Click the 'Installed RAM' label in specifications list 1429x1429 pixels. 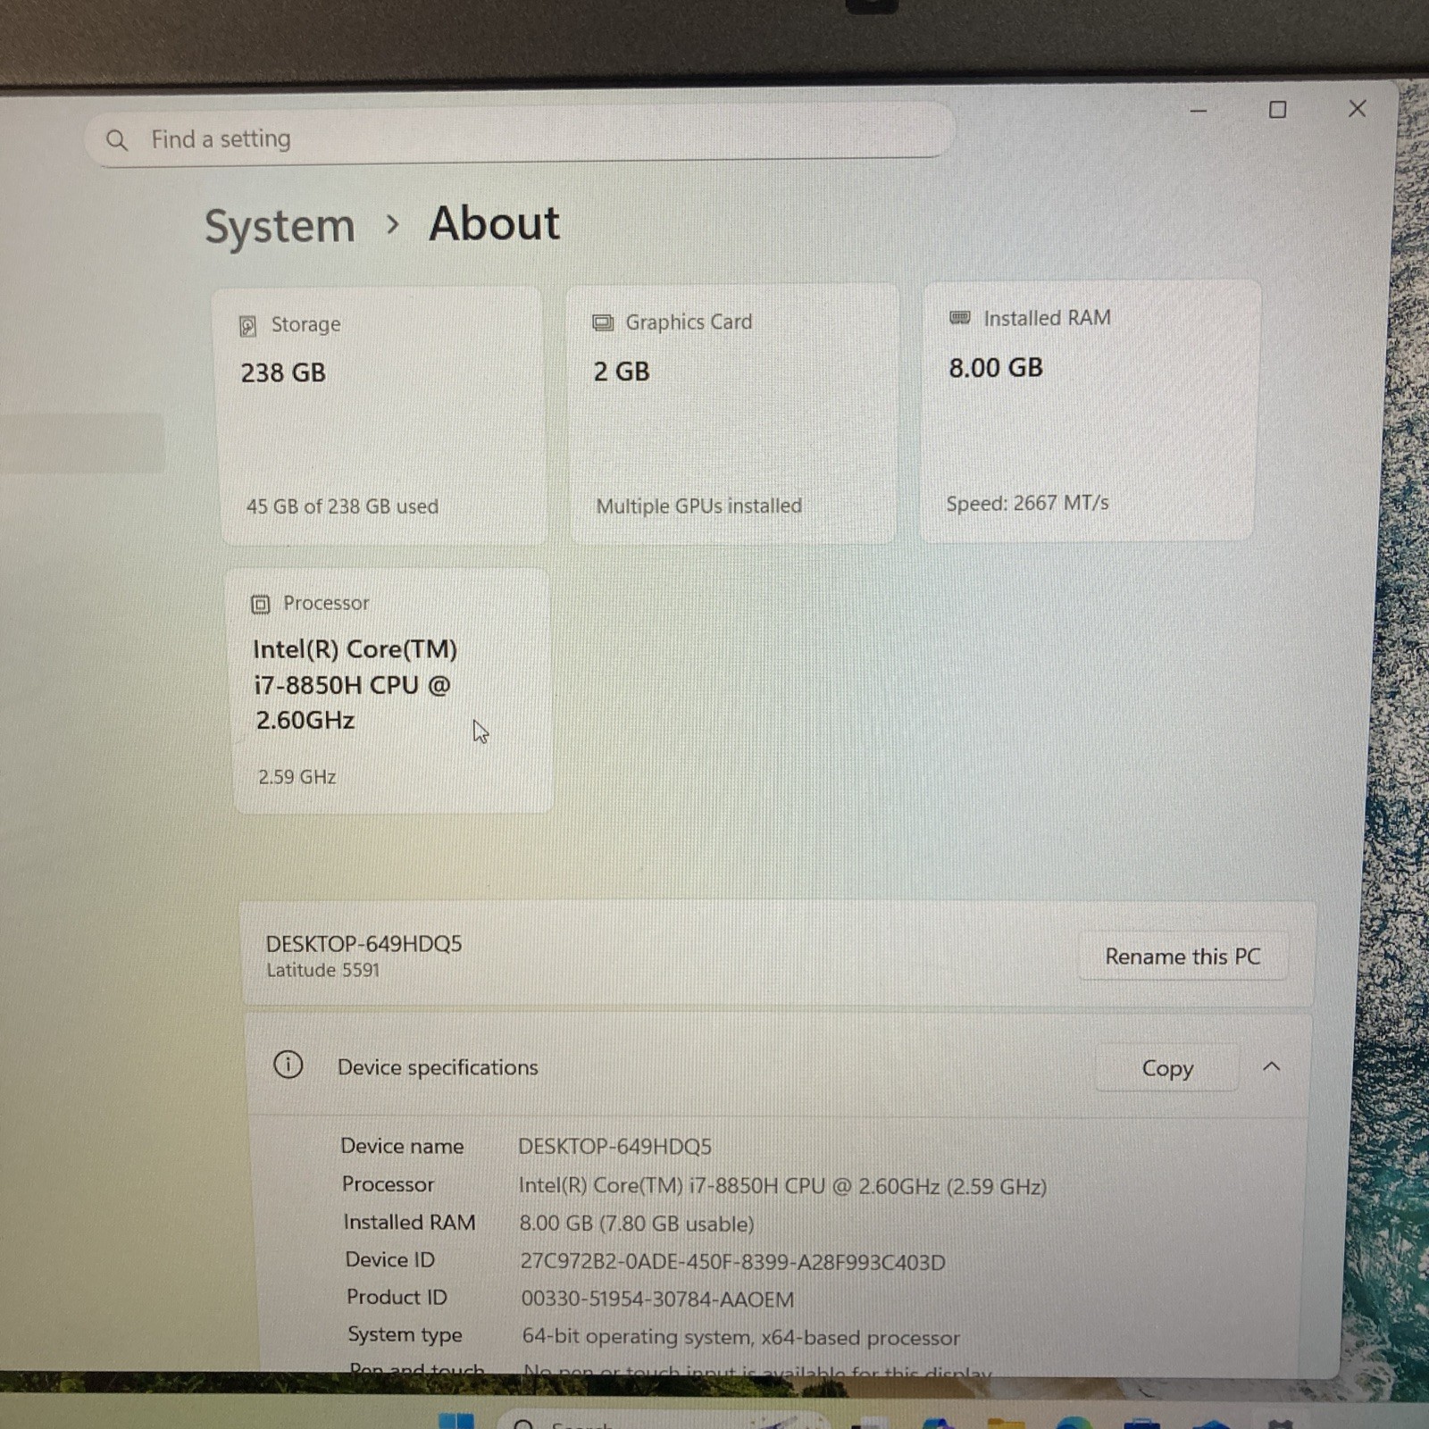(410, 1222)
